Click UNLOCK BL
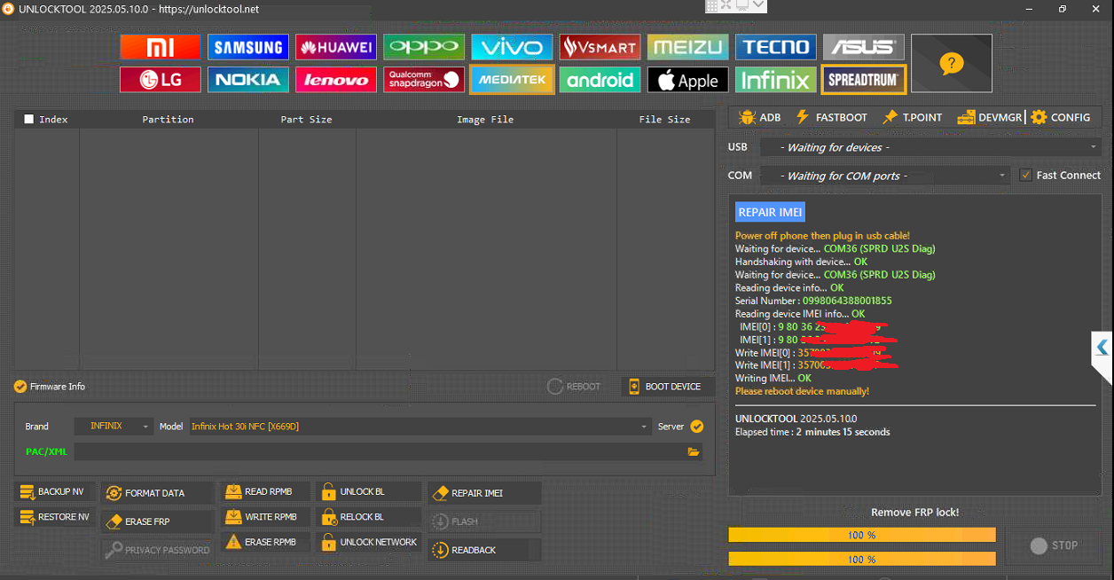This screenshot has height=580, width=1114. pos(368,492)
